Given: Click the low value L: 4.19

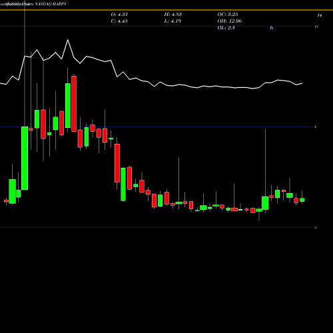Looking at the screenshot, I should pyautogui.click(x=172, y=21).
